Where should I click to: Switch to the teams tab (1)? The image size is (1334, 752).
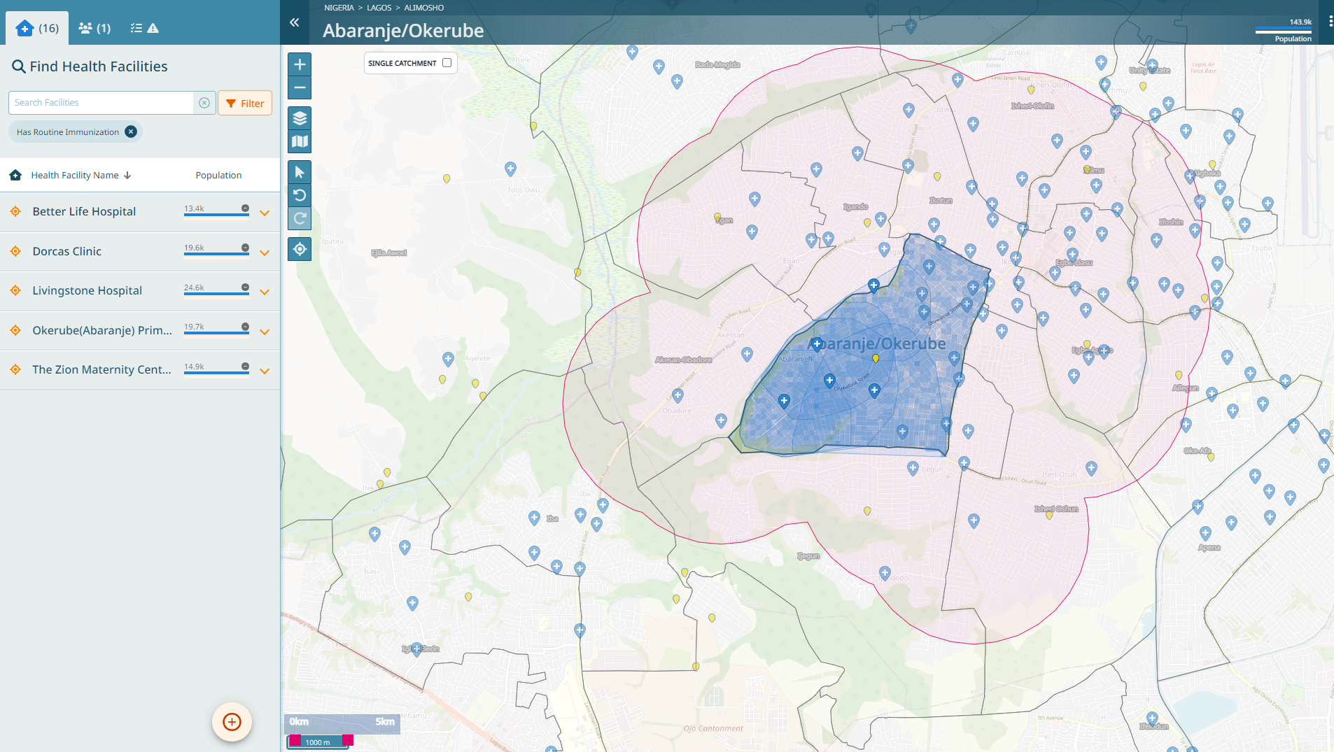click(94, 28)
